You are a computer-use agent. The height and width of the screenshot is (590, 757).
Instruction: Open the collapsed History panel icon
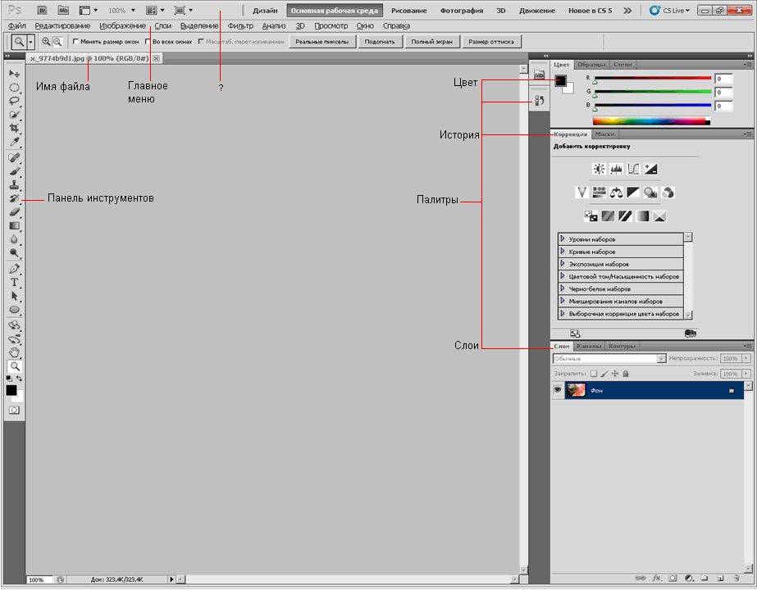[x=540, y=100]
